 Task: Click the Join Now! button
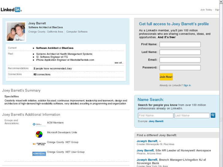click(x=166, y=77)
